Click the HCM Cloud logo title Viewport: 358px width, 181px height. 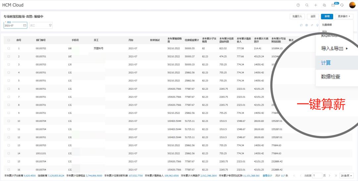13,5
